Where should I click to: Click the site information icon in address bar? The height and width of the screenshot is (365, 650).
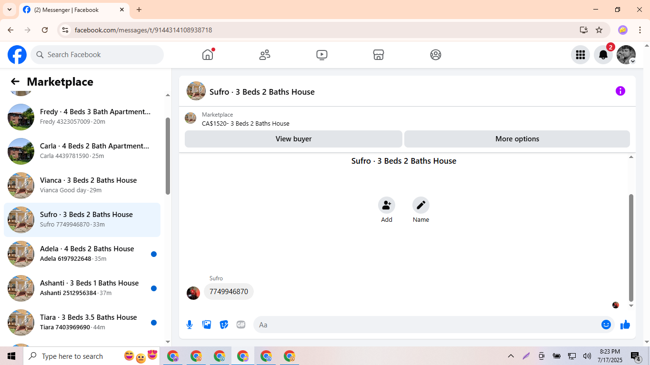(66, 30)
